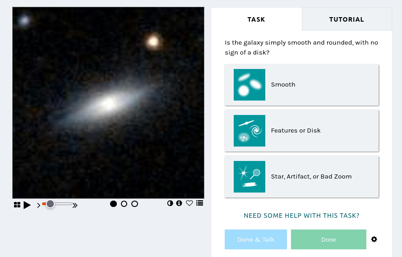Click the single chevron left of slider
This screenshot has width=402, height=257.
coord(38,205)
